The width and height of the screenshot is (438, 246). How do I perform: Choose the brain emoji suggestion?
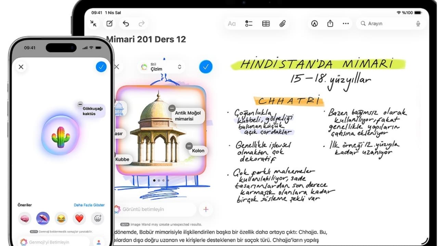(25, 219)
